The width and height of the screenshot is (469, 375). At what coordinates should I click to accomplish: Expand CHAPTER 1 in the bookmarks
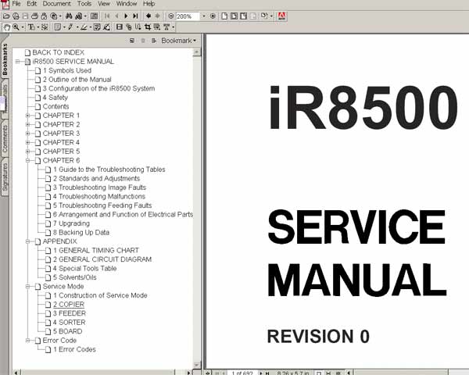point(27,116)
